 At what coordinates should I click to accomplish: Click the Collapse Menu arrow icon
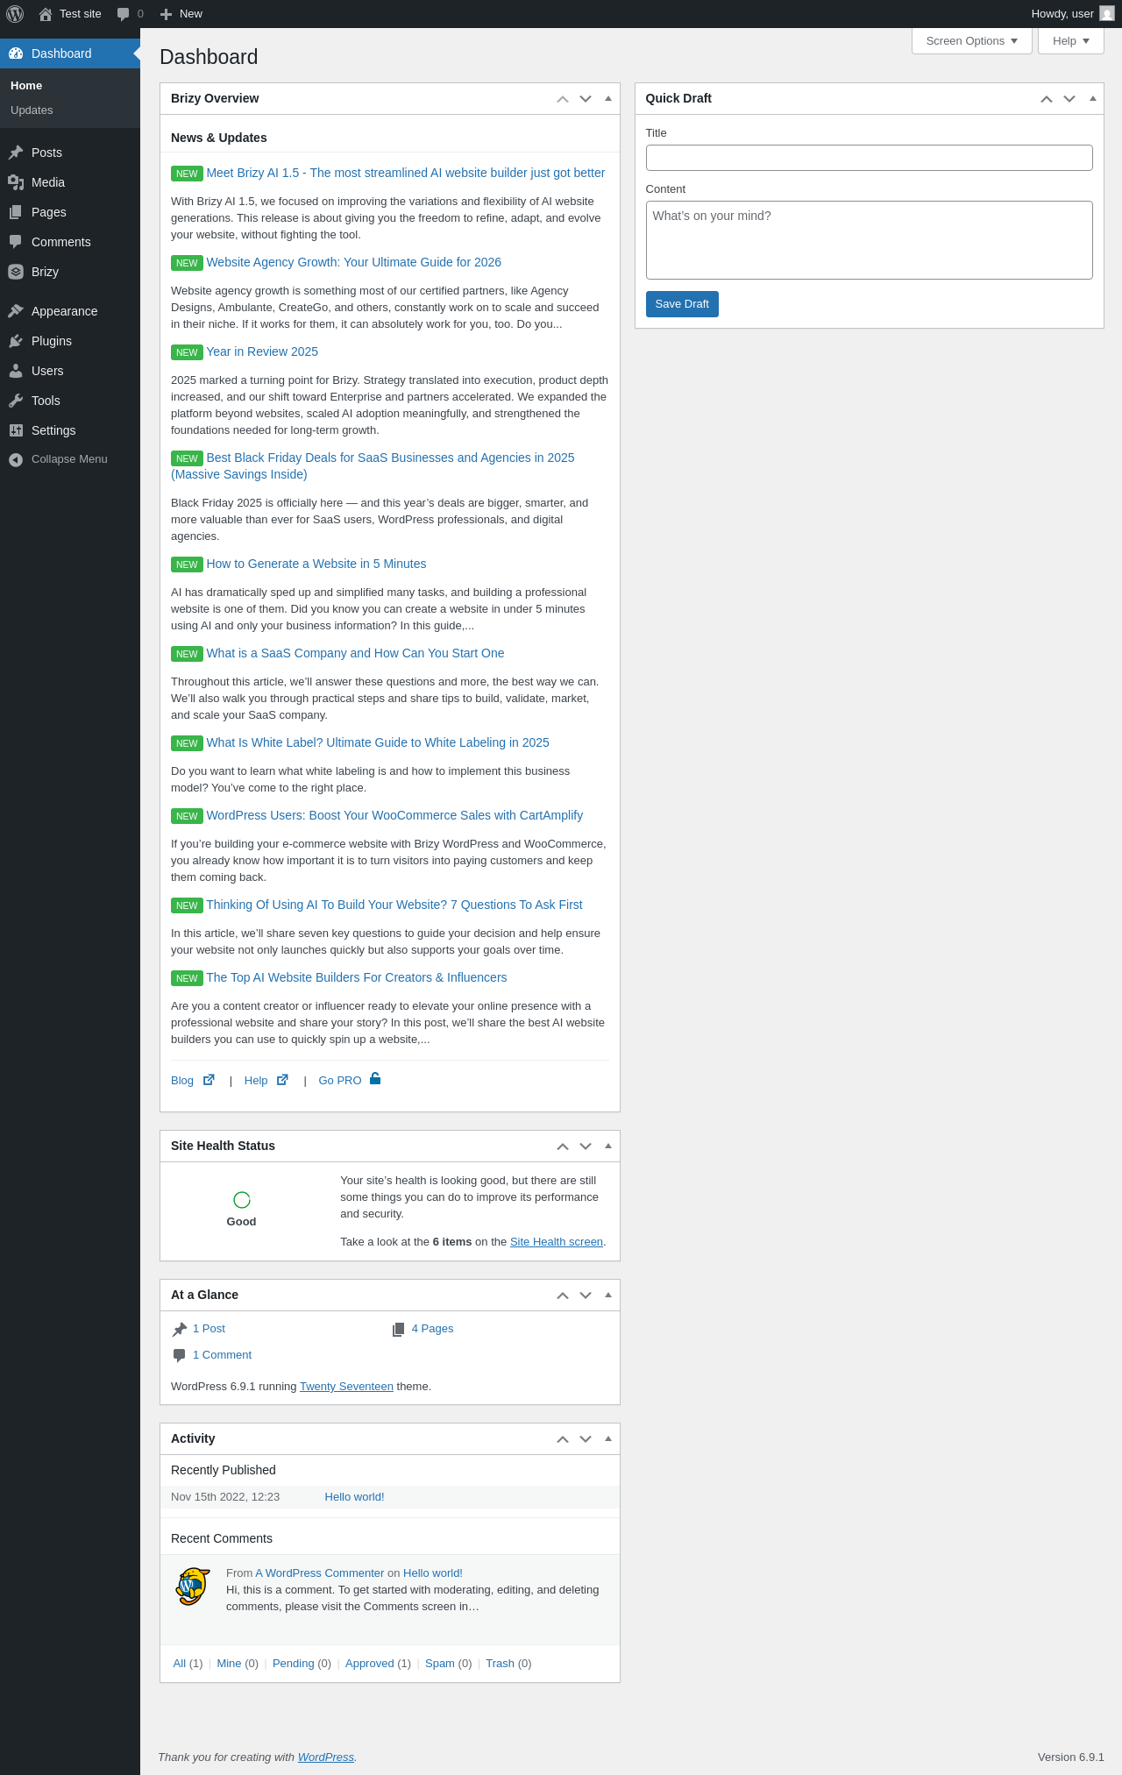click(16, 459)
